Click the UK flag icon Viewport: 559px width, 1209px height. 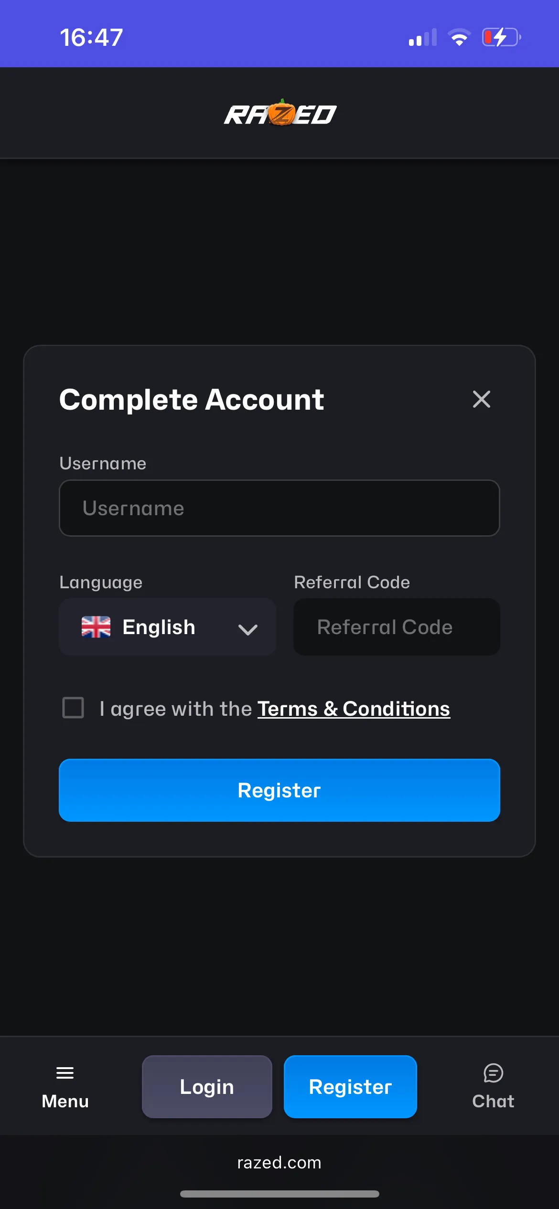pos(96,627)
